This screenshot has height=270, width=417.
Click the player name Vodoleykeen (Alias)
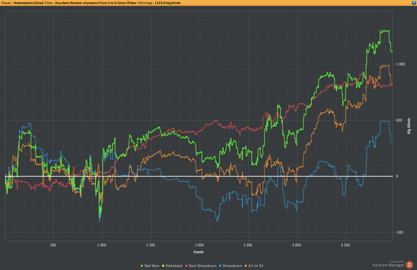[x=29, y=3]
